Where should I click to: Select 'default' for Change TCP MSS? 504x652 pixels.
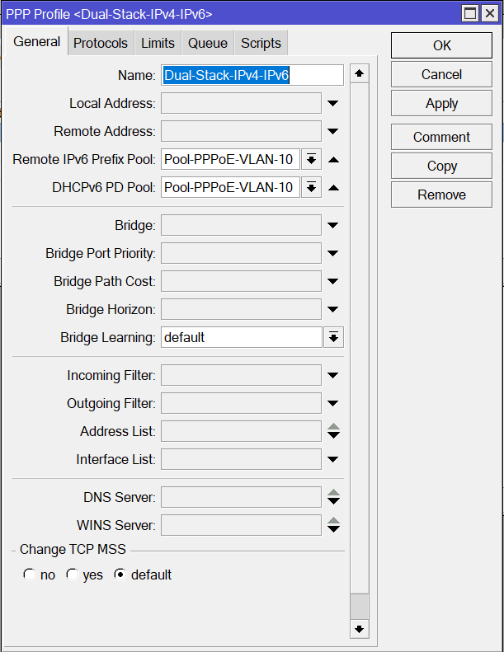pyautogui.click(x=120, y=575)
